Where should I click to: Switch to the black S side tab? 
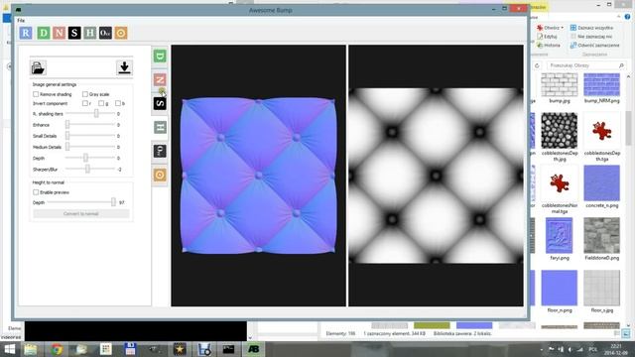click(x=160, y=103)
